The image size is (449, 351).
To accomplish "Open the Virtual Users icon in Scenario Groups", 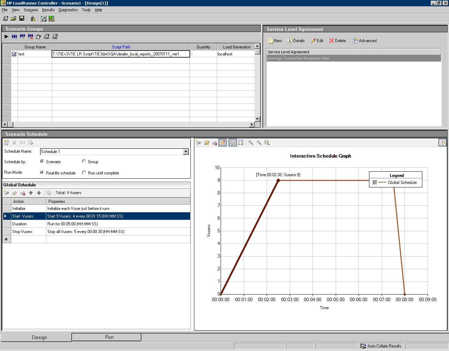I will coord(14,37).
